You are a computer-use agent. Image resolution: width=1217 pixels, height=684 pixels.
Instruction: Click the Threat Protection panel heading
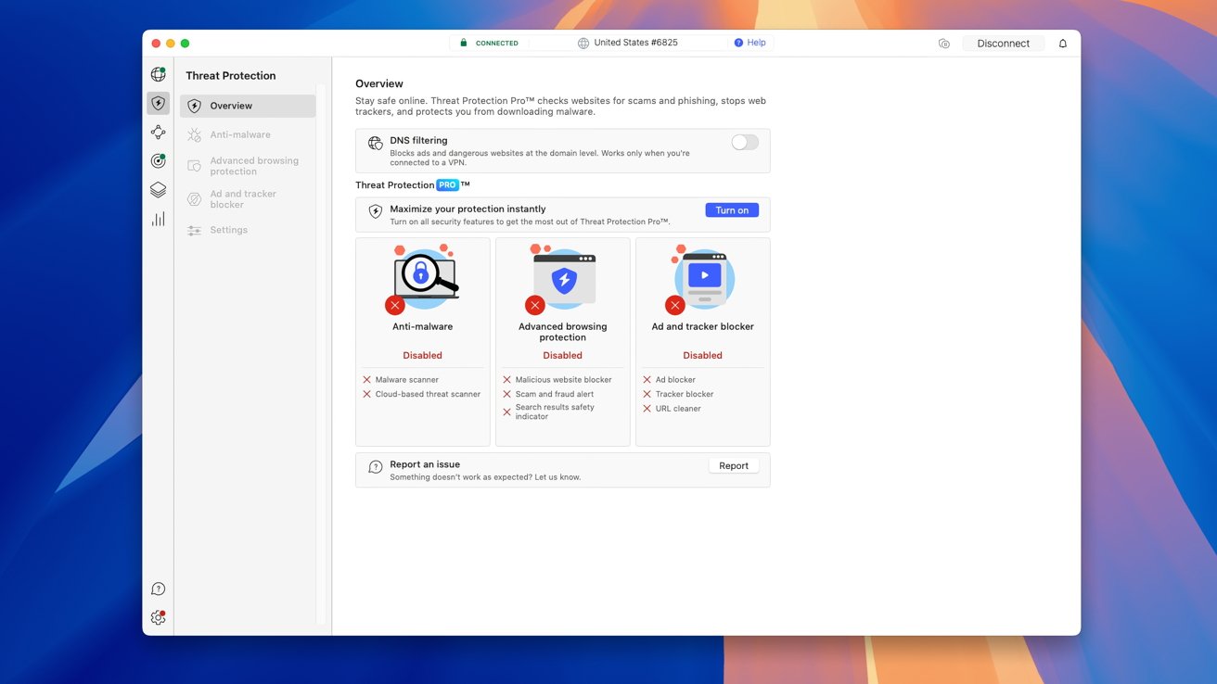231,76
